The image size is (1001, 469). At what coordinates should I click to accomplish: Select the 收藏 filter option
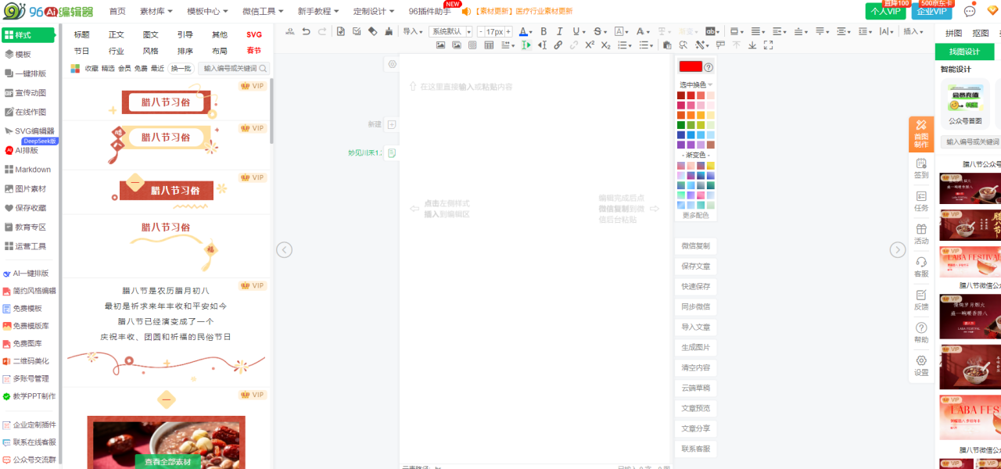click(x=91, y=69)
